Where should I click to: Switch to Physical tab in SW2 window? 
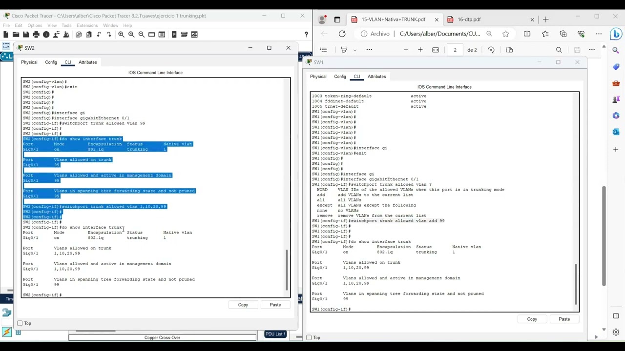tap(29, 62)
